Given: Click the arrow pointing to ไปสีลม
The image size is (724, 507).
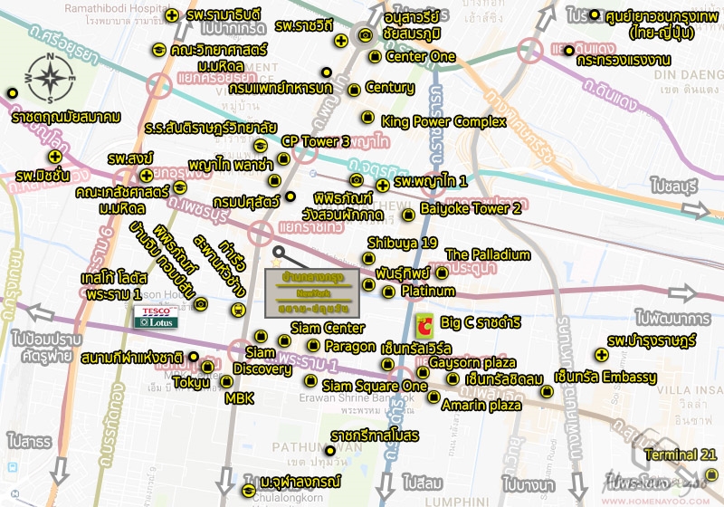Looking at the screenshot, I should [385, 490].
